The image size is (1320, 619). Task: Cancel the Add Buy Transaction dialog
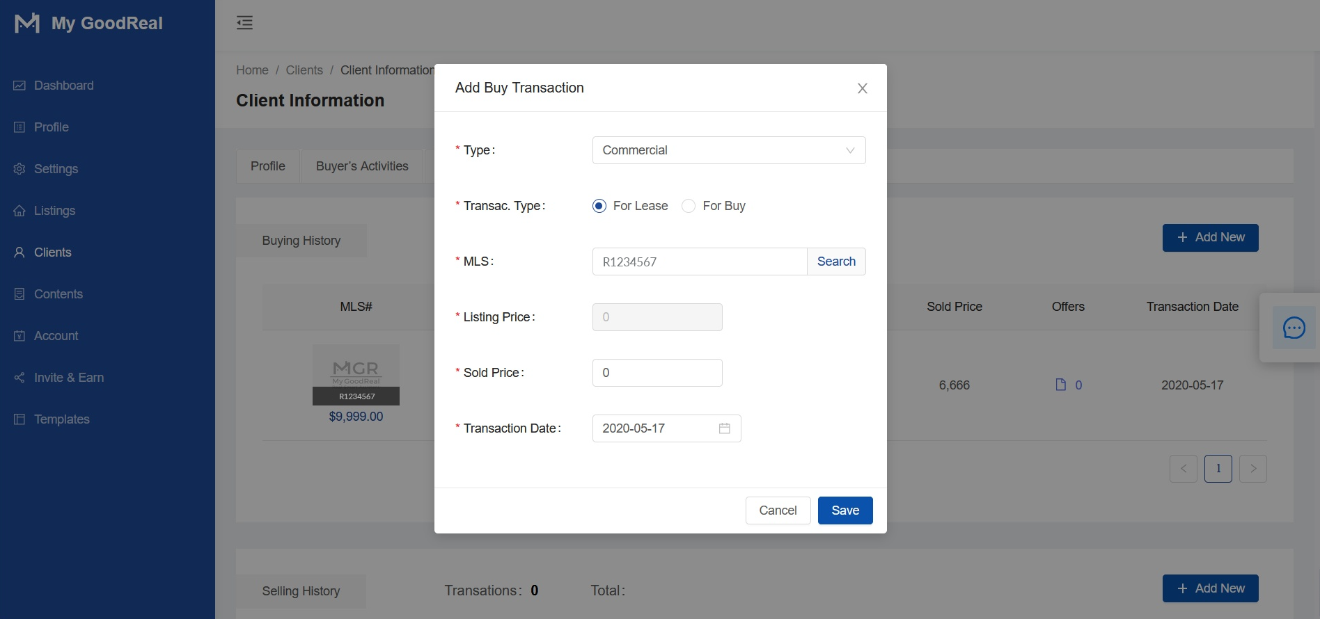[778, 511]
